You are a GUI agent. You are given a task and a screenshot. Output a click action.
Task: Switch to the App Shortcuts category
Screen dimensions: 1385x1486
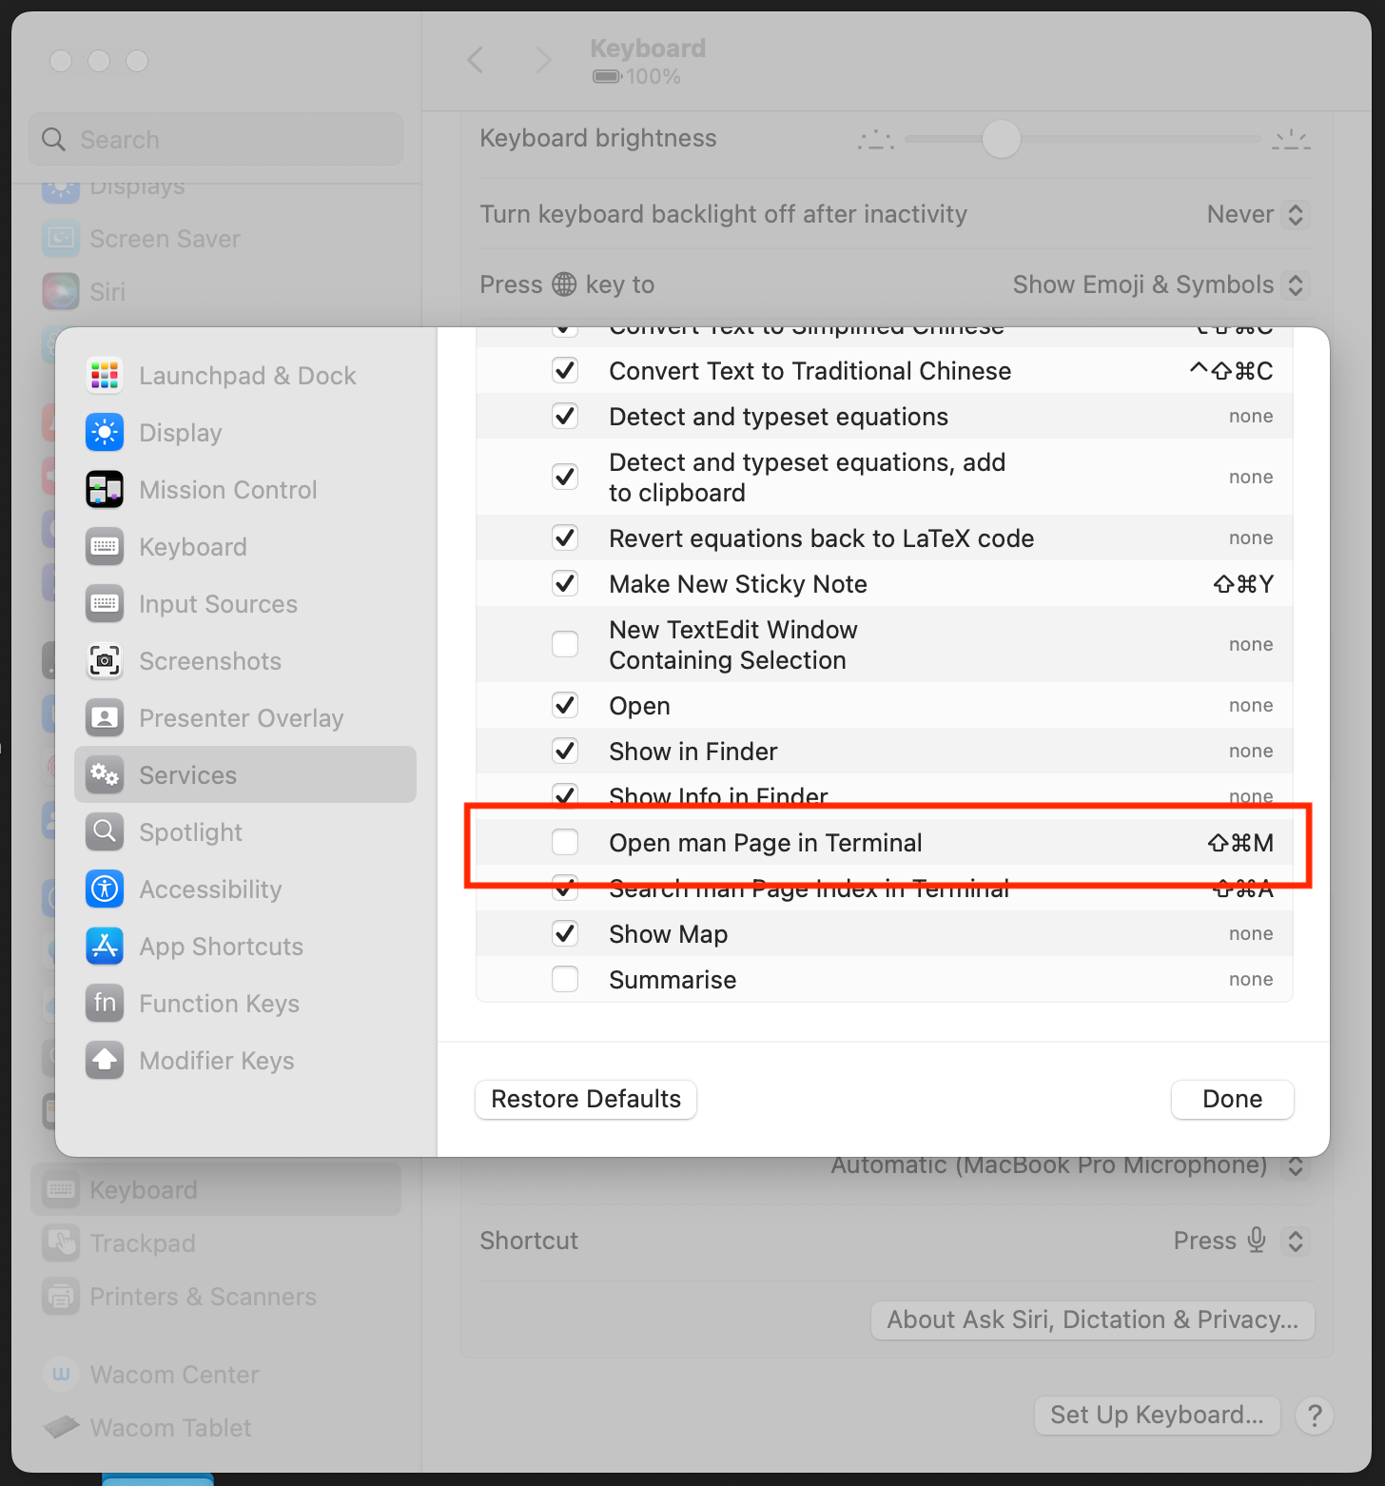[x=245, y=946]
